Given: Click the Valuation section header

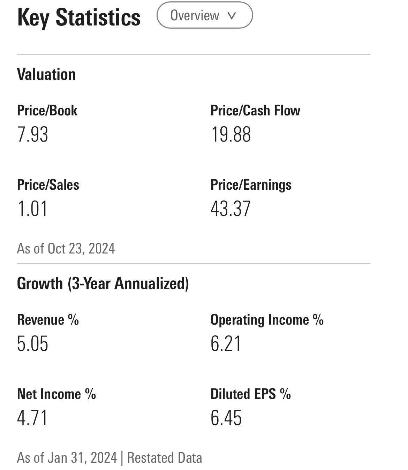Looking at the screenshot, I should click(46, 74).
